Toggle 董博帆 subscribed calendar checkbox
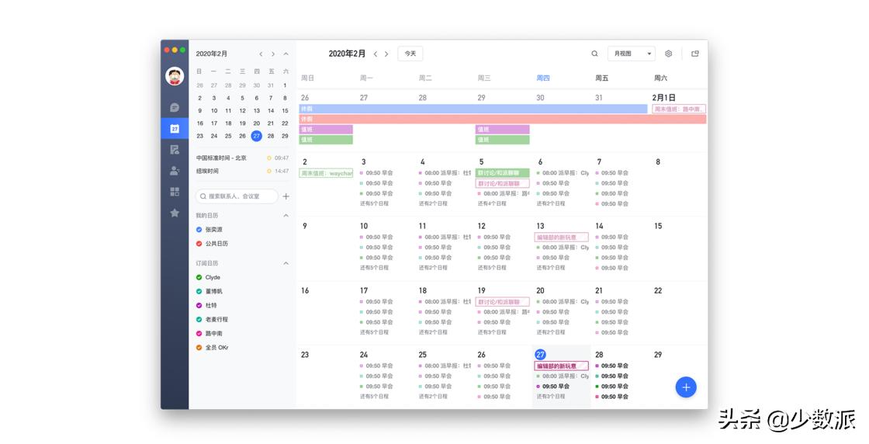Screen dimensions: 869x444 199,291
